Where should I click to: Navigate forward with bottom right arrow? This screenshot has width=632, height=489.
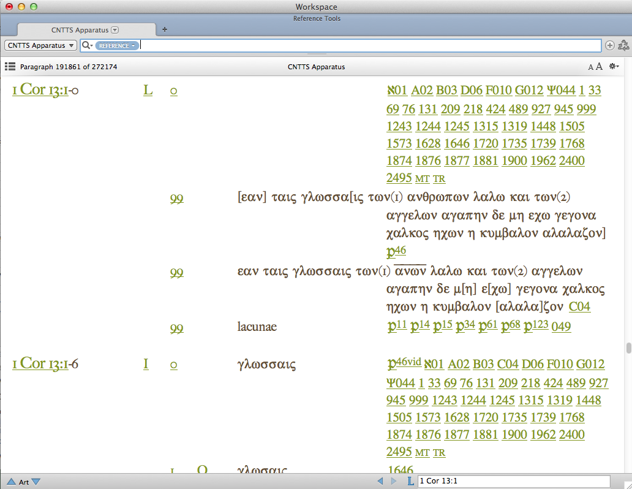tap(394, 482)
